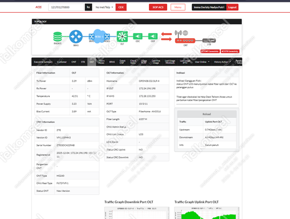The width and height of the screenshot is (290, 219).
Task: Click the red Logout button
Action: (x=232, y=8)
